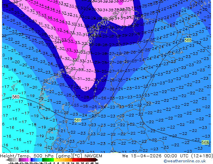
Task: Click the '-12' tick label on color scale
Action: 44,163
